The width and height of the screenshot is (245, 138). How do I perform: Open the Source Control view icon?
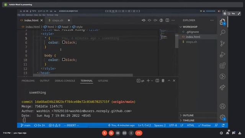coord(222,43)
